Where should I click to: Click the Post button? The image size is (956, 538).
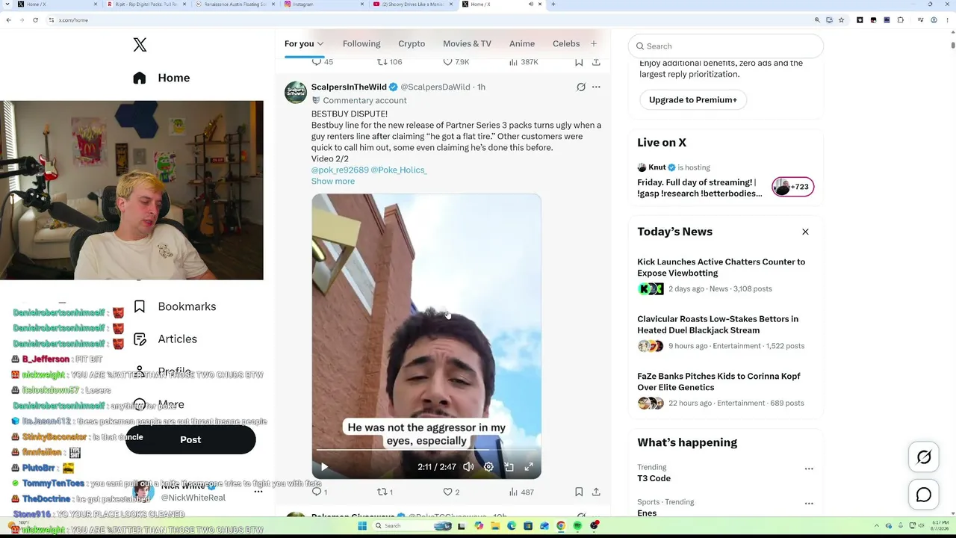click(190, 439)
